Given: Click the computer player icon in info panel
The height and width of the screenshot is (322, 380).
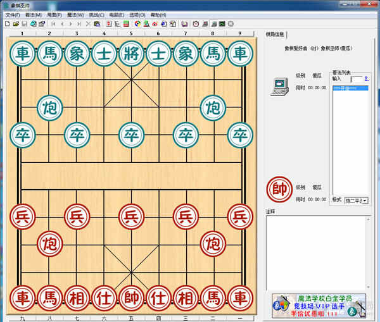Looking at the screenshot, I should point(279,87).
